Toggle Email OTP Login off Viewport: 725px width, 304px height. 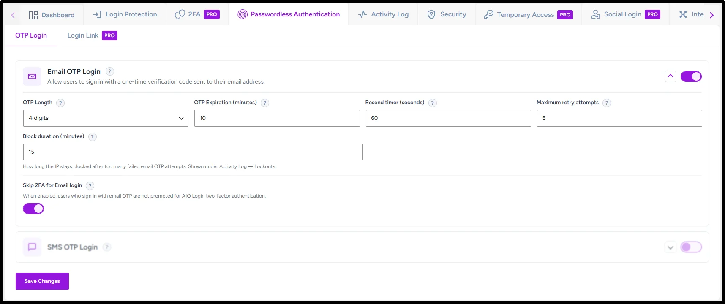[x=691, y=76]
